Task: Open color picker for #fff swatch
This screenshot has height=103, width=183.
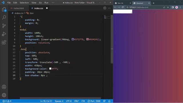Action: pyautogui.click(x=50, y=69)
